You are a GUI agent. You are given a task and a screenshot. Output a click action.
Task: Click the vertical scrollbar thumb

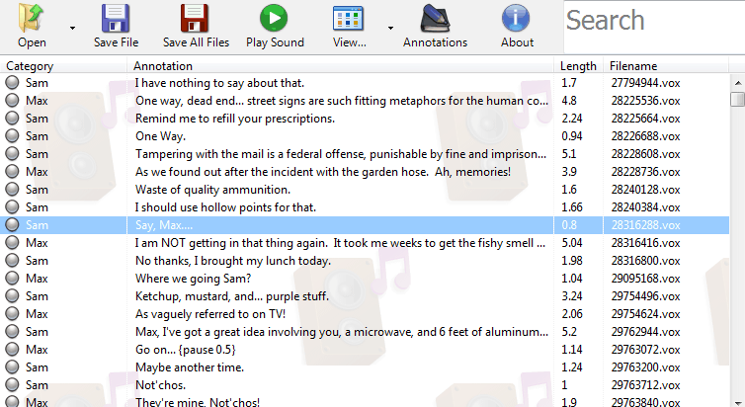pyautogui.click(x=737, y=99)
